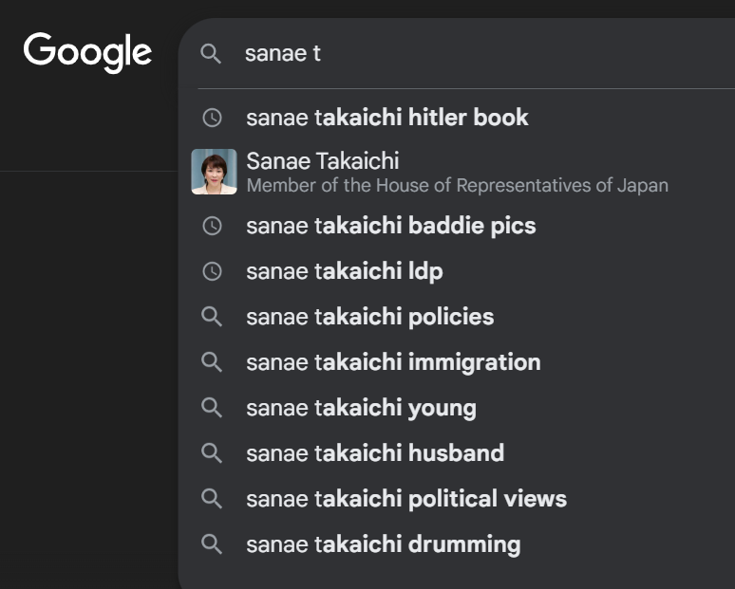This screenshot has height=589, width=735.
Task: Click magnifier icon beside 'drumming' suggestion
Action: pos(212,544)
